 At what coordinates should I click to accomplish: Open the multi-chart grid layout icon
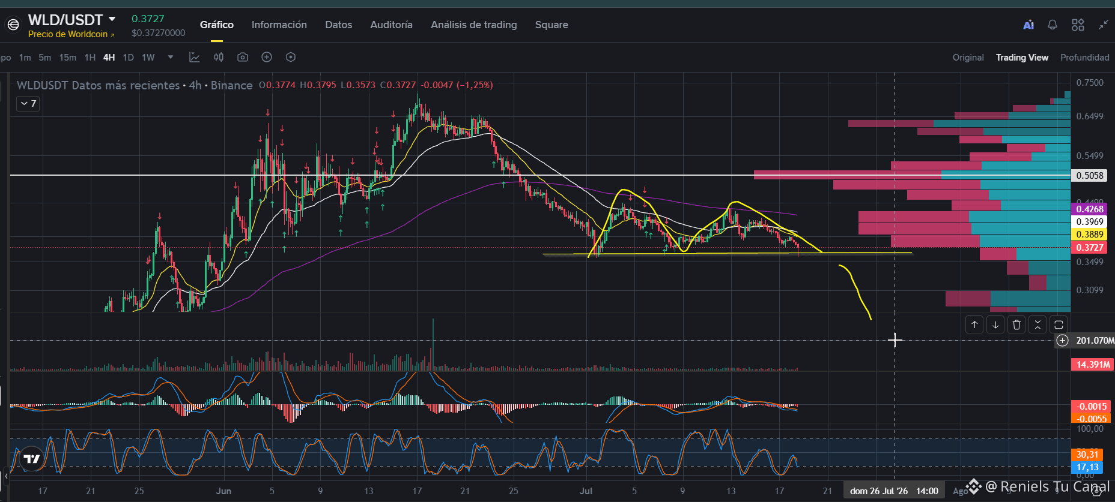point(1078,25)
